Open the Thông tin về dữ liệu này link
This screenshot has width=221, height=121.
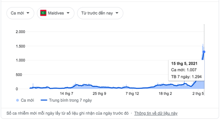click(156, 113)
